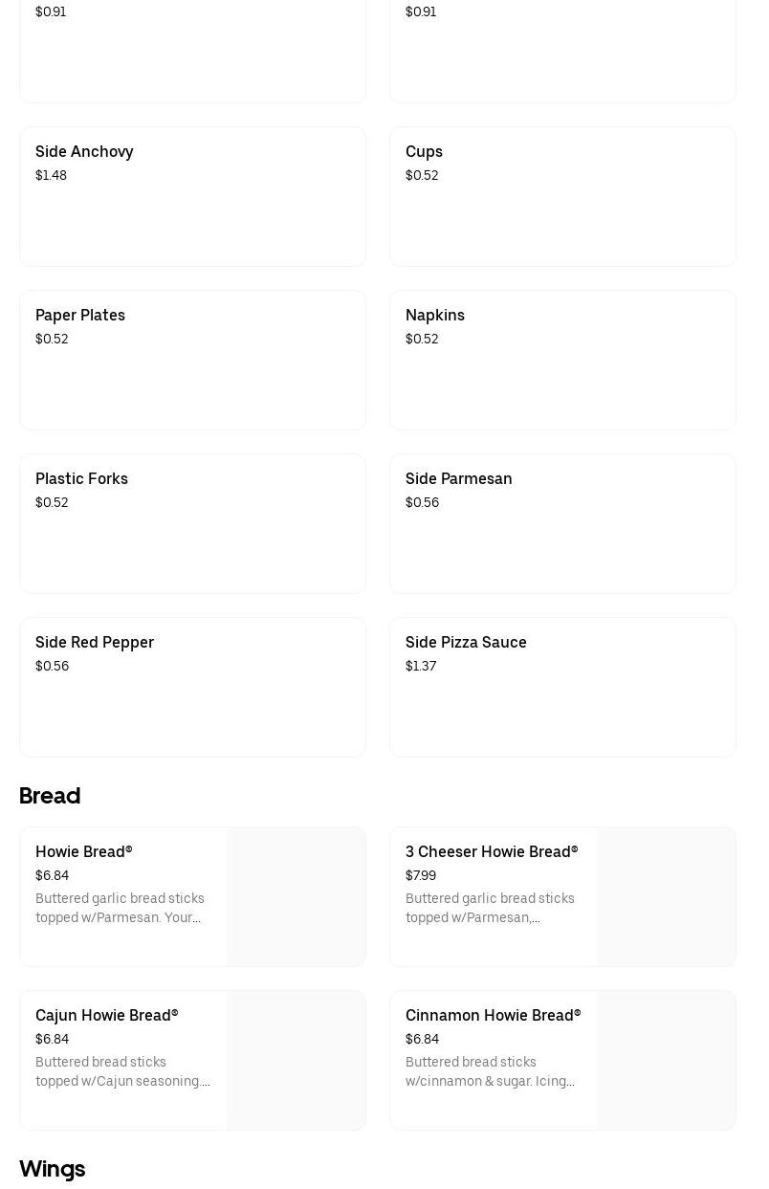Open the Plastic Forks item
769x1189 pixels.
[192, 523]
